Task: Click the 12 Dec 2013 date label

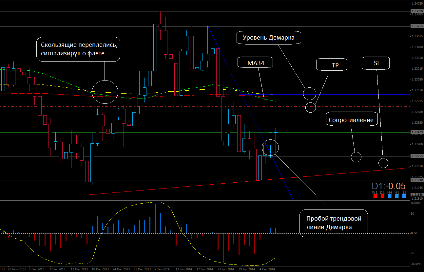Action: point(79,269)
